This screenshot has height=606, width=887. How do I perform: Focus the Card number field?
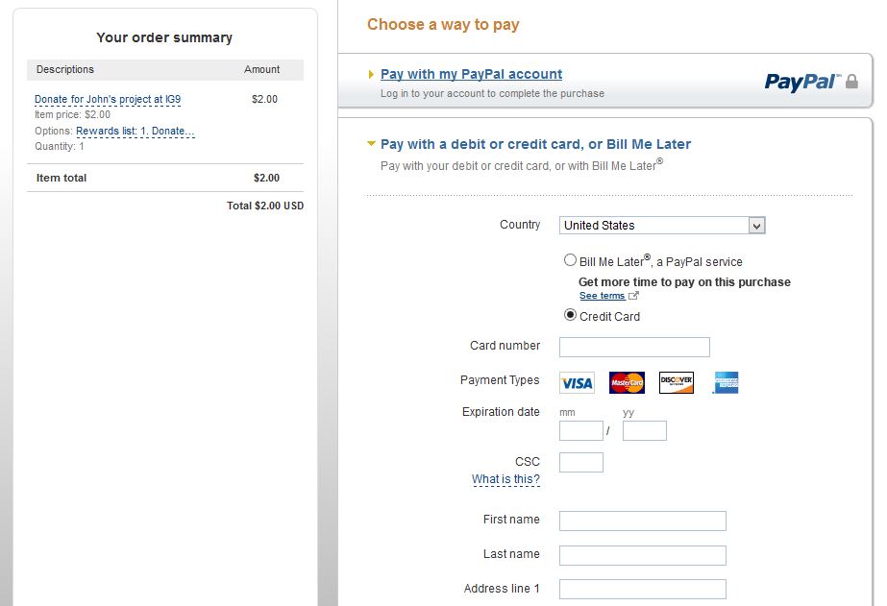tap(634, 347)
